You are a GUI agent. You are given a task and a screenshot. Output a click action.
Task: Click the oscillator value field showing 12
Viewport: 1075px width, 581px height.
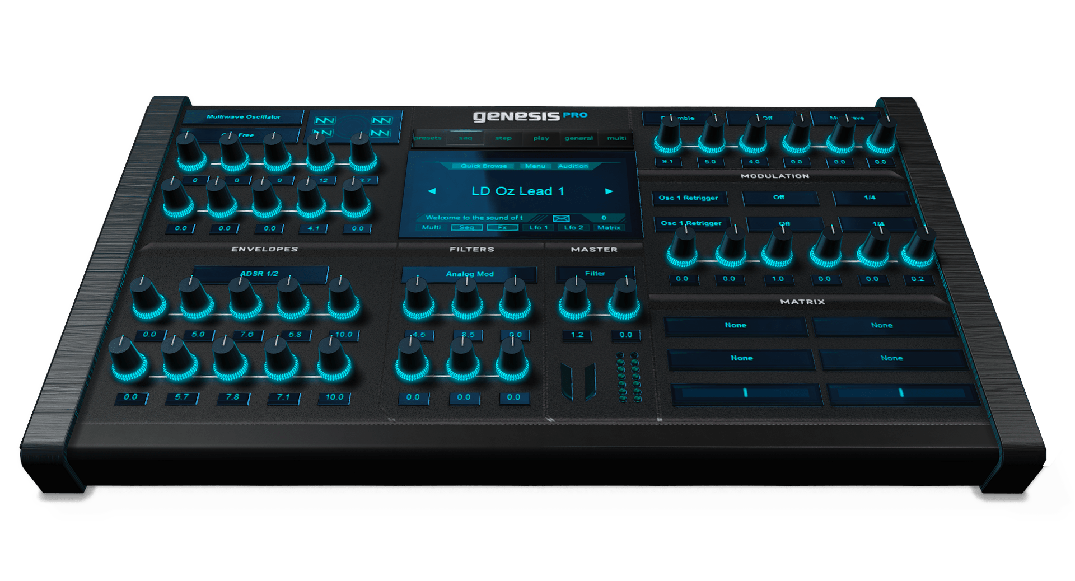click(x=323, y=180)
